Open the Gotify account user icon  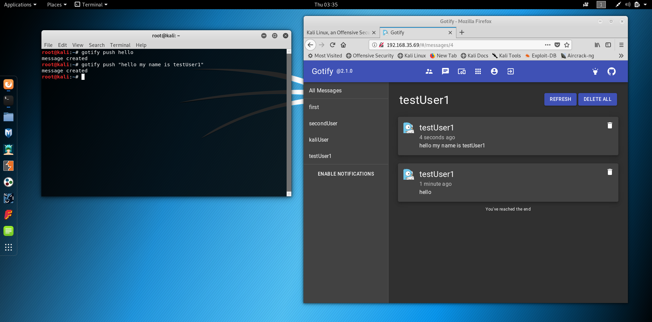pyautogui.click(x=494, y=71)
